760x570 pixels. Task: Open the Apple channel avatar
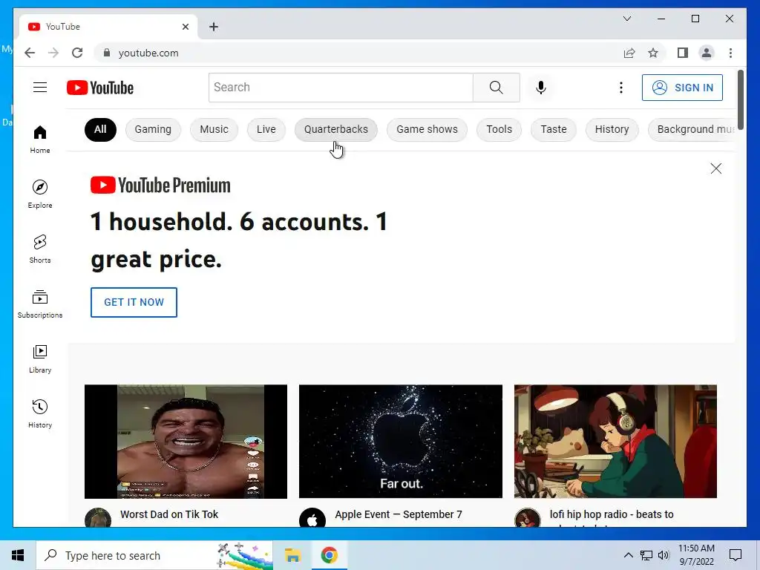(x=312, y=519)
